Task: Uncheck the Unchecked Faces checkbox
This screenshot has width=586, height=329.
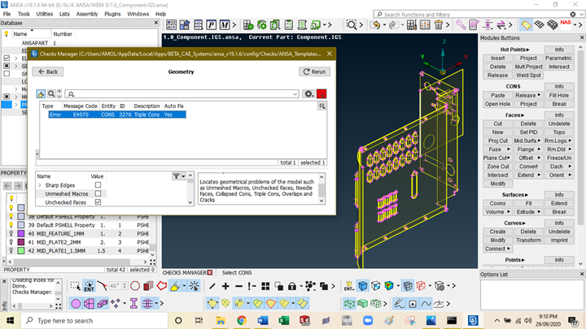Action: (98, 202)
